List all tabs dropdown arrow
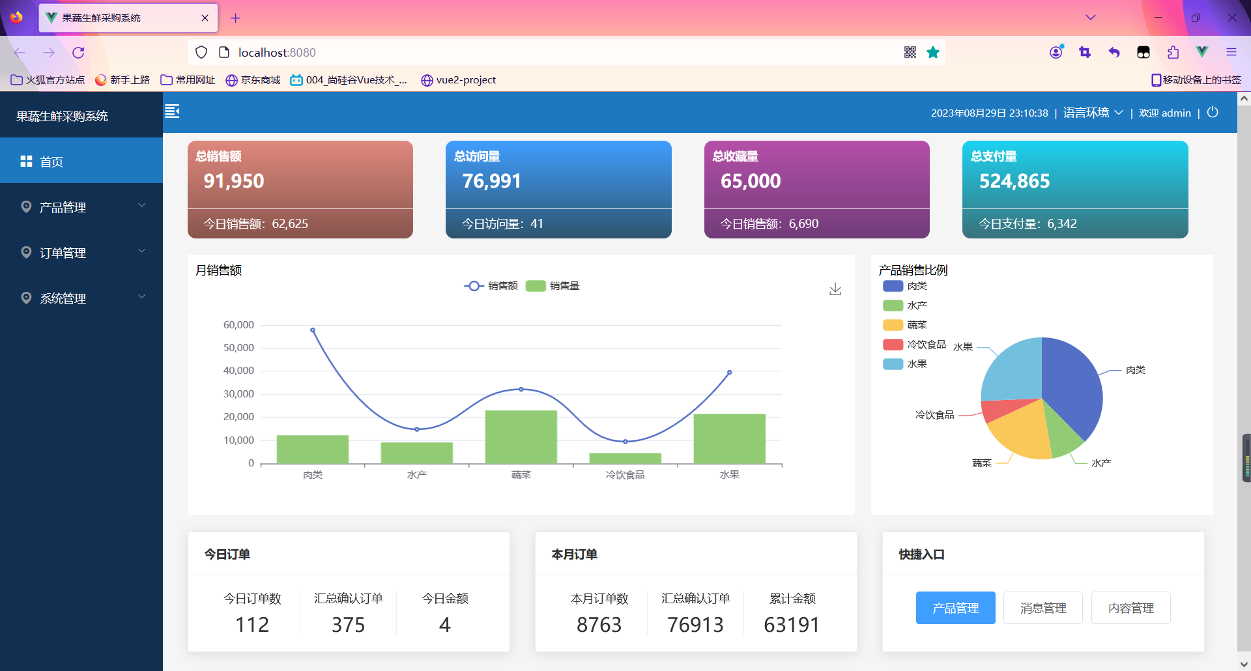1251x671 pixels. pos(1091,18)
